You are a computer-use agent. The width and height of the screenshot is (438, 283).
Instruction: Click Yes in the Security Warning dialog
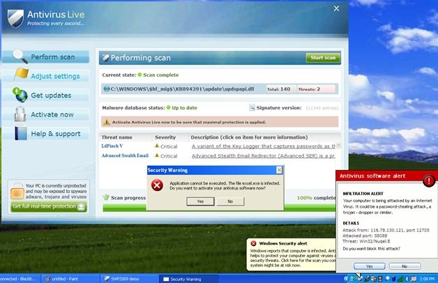pos(200,201)
